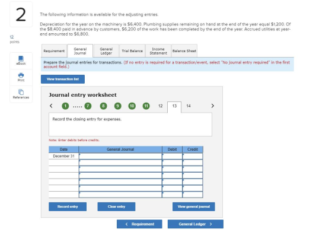Open journal entry step 14
The width and height of the screenshot is (332, 248).
pos(189,106)
